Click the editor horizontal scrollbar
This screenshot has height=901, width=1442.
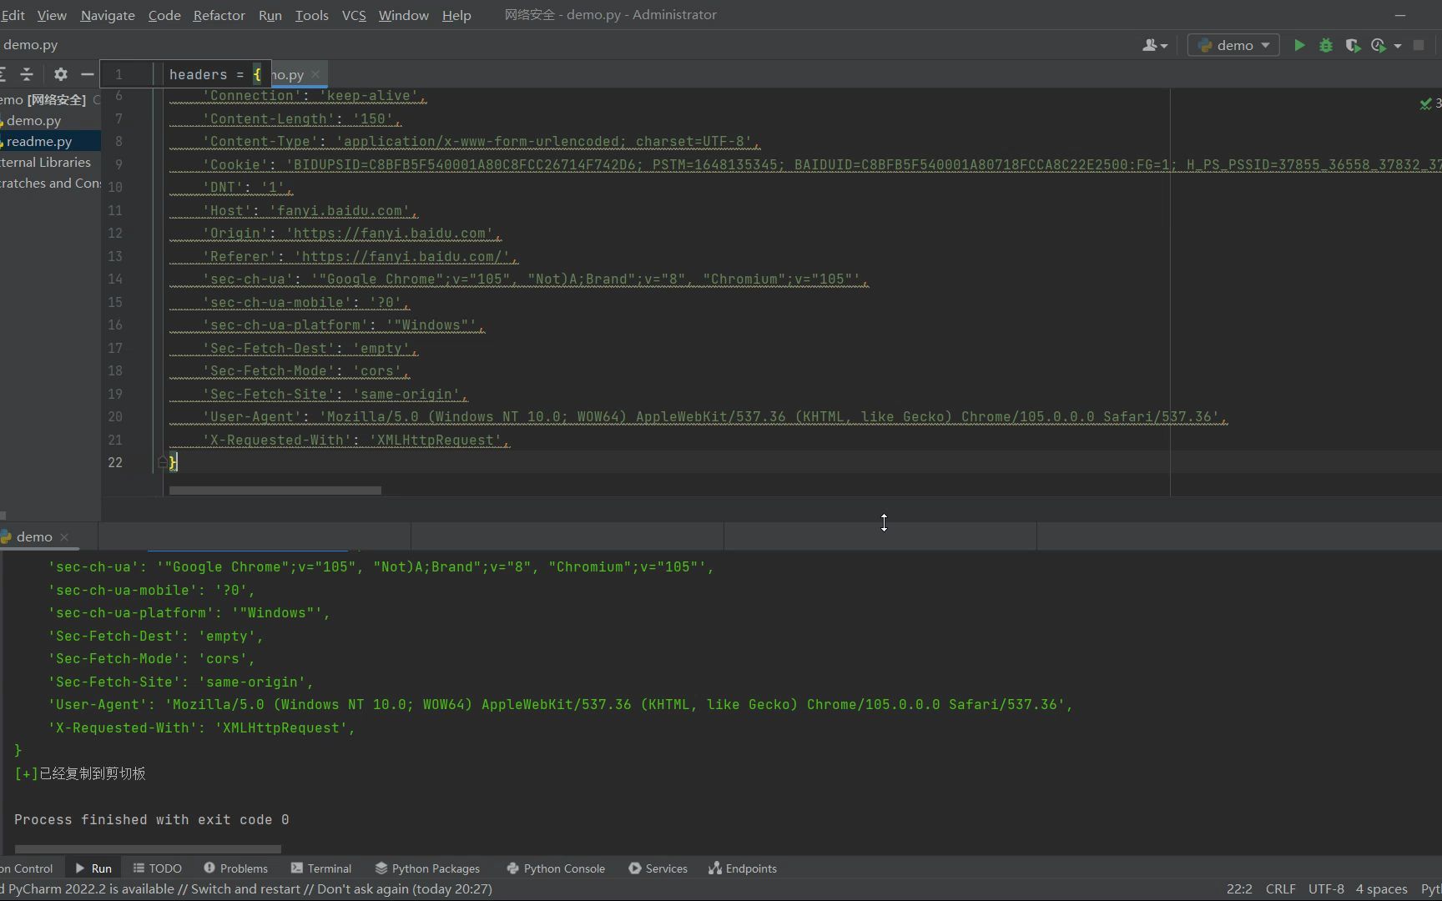pos(275,491)
